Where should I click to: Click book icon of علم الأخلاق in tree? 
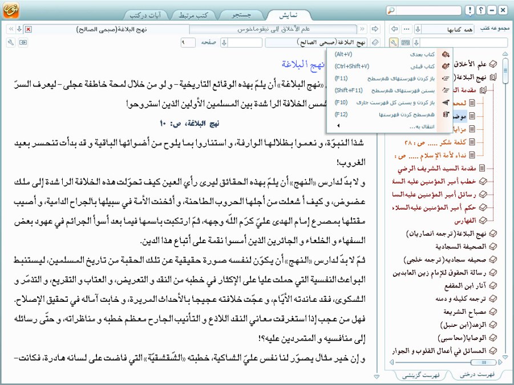(x=493, y=64)
